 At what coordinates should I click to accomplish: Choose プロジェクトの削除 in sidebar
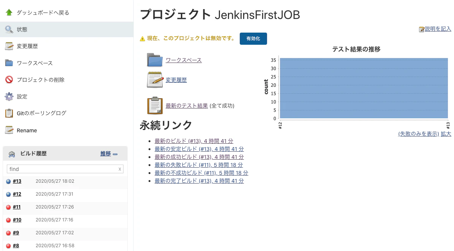(41, 80)
